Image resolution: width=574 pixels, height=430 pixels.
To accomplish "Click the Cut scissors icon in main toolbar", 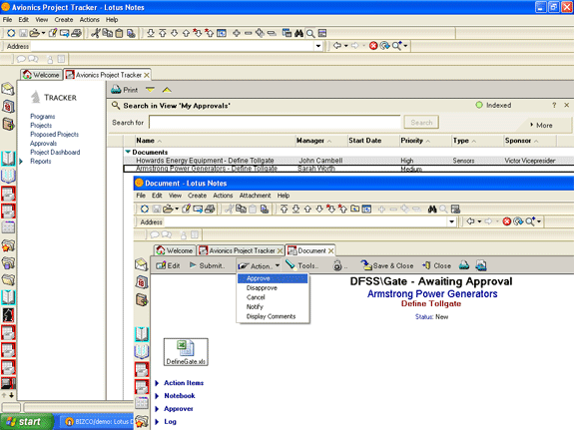I will click(x=96, y=33).
